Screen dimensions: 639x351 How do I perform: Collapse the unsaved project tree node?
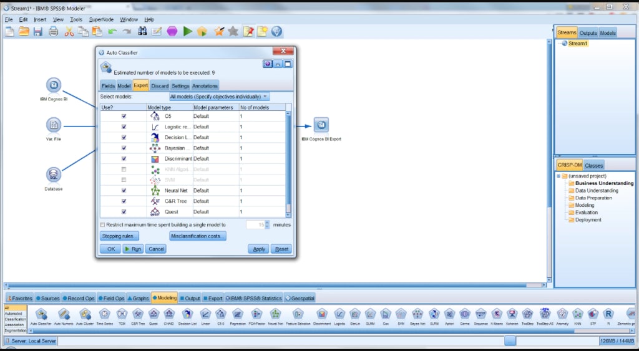[559, 176]
